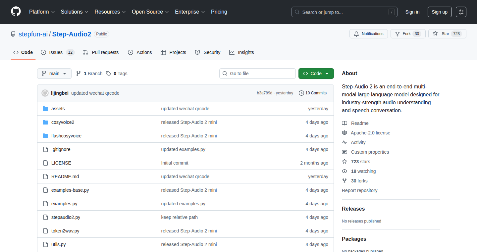Click the stepaudio2.py file icon
Screen dimensions: 477x252
45,217
